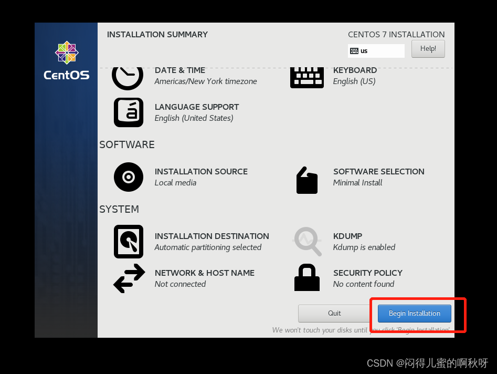Click the SOFTWARE section heading
Image resolution: width=497 pixels, height=374 pixels.
127,144
